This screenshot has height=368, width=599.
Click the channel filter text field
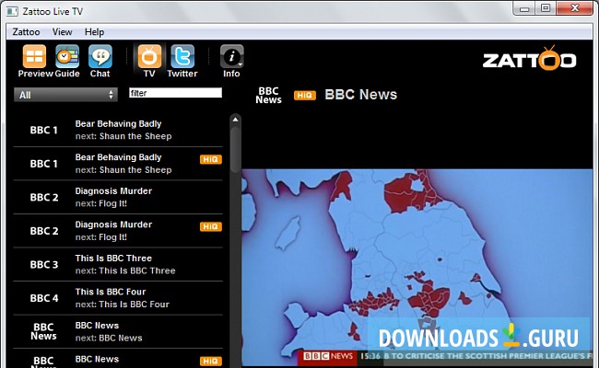[175, 93]
